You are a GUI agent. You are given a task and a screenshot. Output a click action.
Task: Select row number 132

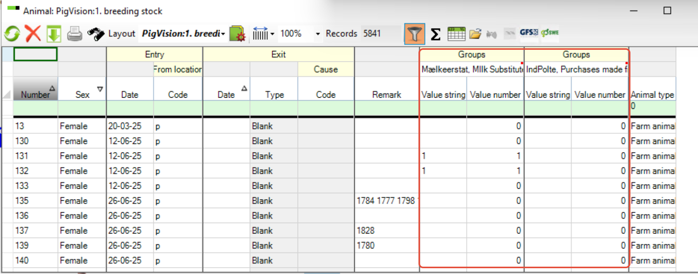pos(36,171)
